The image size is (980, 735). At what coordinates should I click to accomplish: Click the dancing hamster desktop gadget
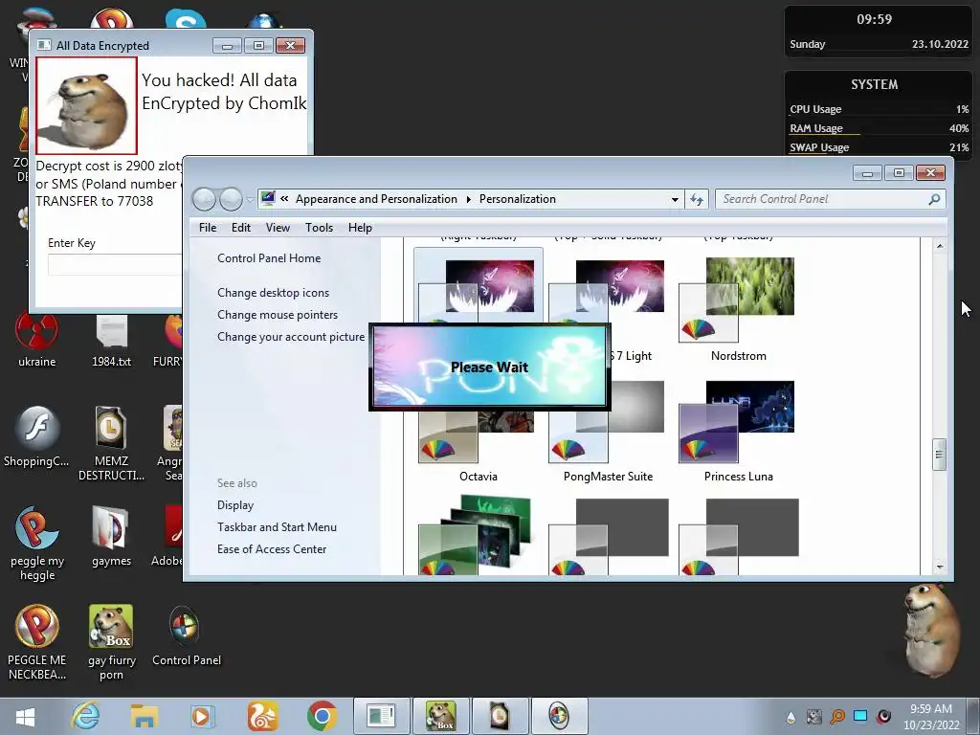tap(930, 630)
